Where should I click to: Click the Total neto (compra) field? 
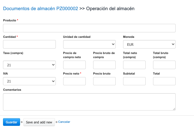(x=134, y=65)
